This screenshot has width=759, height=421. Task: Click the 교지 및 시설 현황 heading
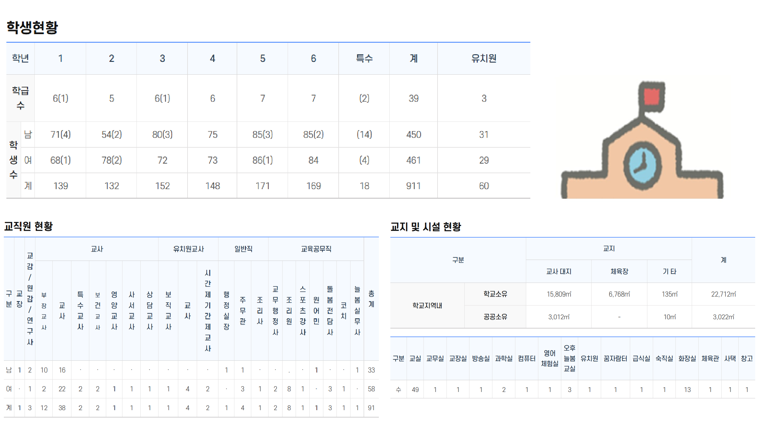426,227
